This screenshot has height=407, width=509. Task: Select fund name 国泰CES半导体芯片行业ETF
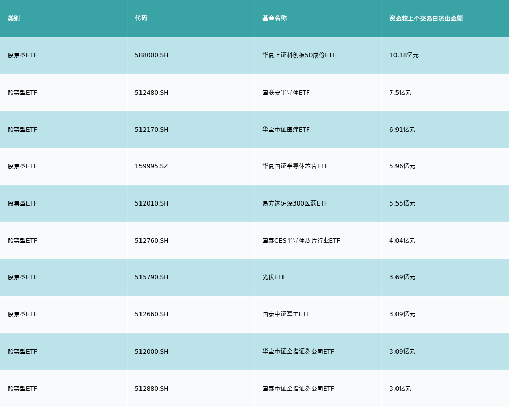[x=301, y=241]
